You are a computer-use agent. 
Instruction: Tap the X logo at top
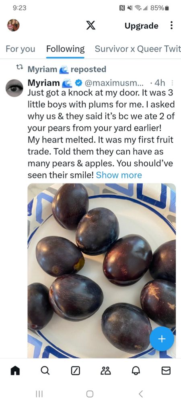coord(90,25)
